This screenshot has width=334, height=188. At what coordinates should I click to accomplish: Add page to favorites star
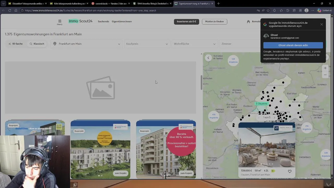[x=268, y=10]
